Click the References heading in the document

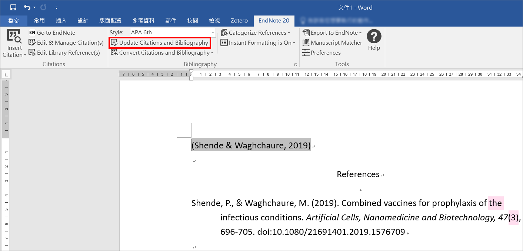(x=358, y=174)
